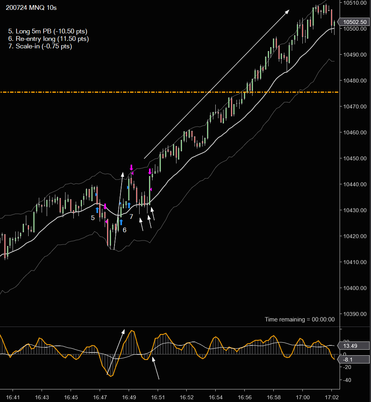
Task: Click the current price tag 10502.50
Action: coord(355,22)
